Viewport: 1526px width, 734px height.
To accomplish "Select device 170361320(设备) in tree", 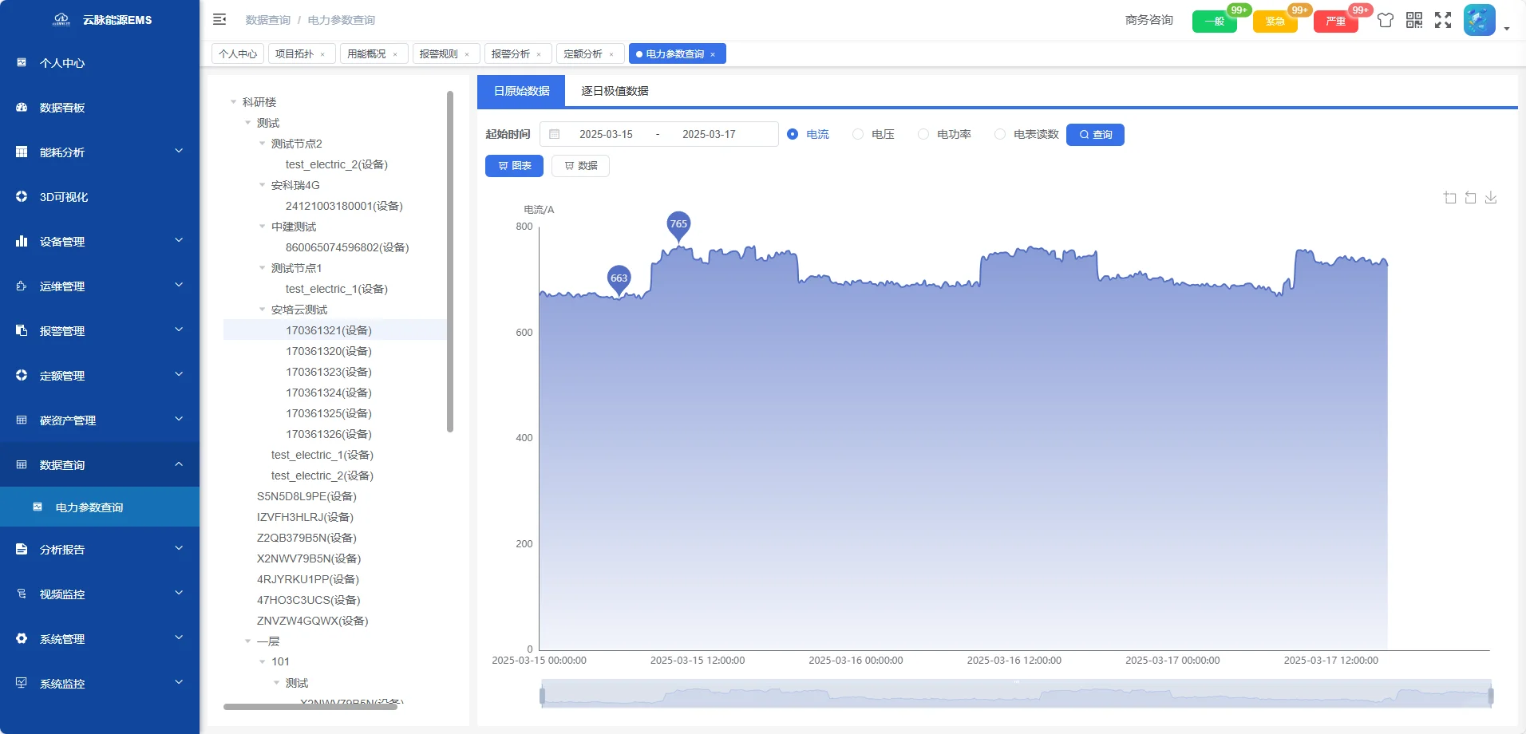I will click(329, 351).
